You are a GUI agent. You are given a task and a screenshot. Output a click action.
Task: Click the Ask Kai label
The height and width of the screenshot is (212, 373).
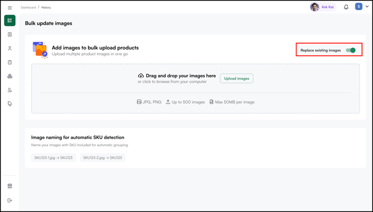(327, 7)
